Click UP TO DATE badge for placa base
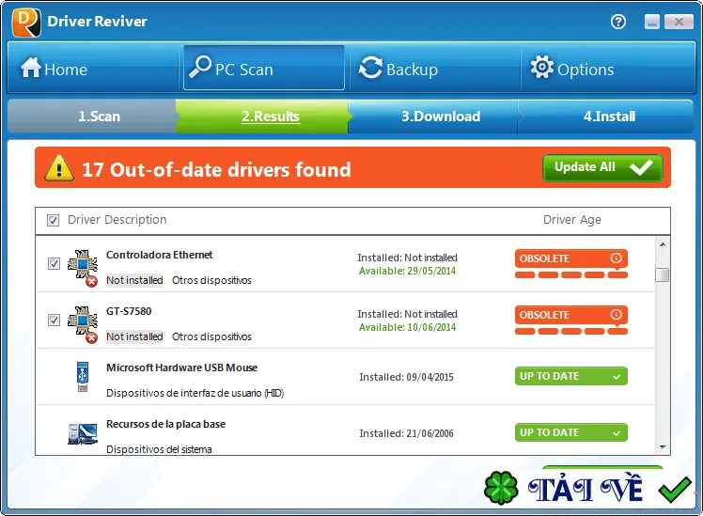This screenshot has width=703, height=516. (x=570, y=432)
